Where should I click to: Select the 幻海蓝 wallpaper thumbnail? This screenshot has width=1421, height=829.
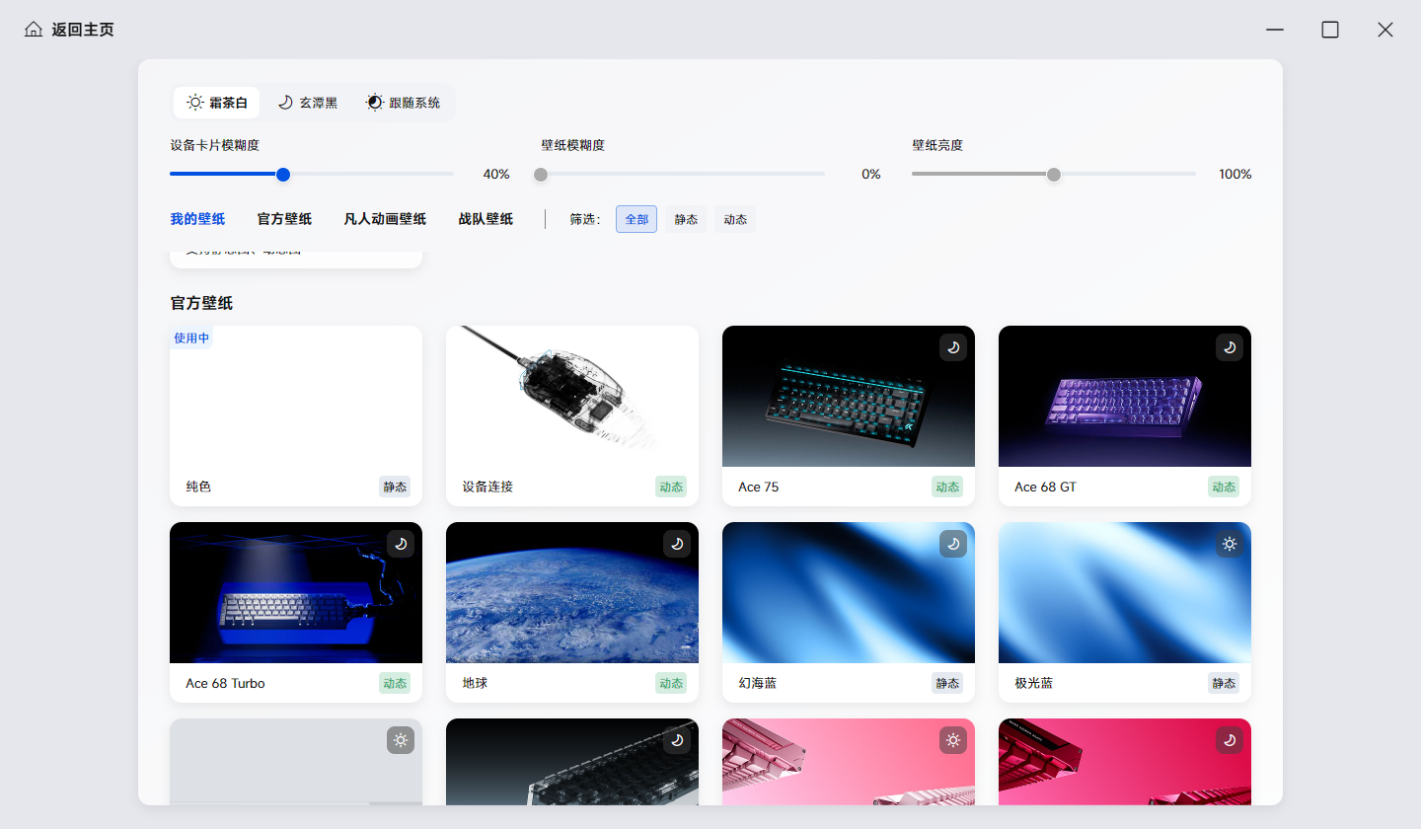pos(849,593)
